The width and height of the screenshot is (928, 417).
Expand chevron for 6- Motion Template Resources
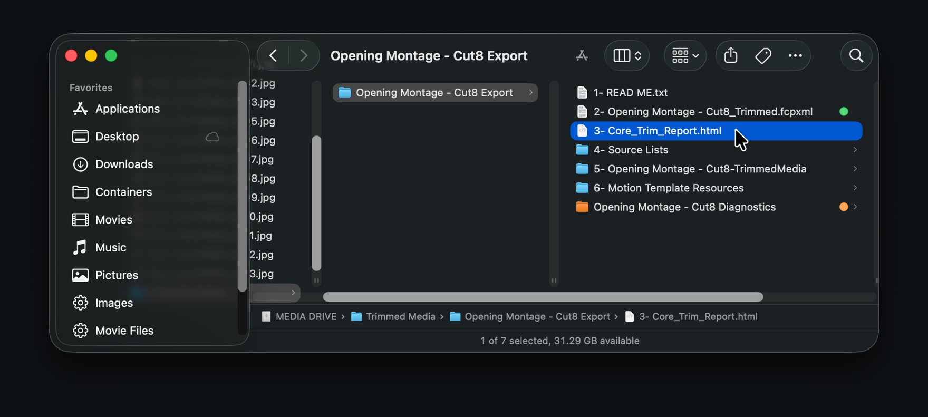click(x=855, y=188)
